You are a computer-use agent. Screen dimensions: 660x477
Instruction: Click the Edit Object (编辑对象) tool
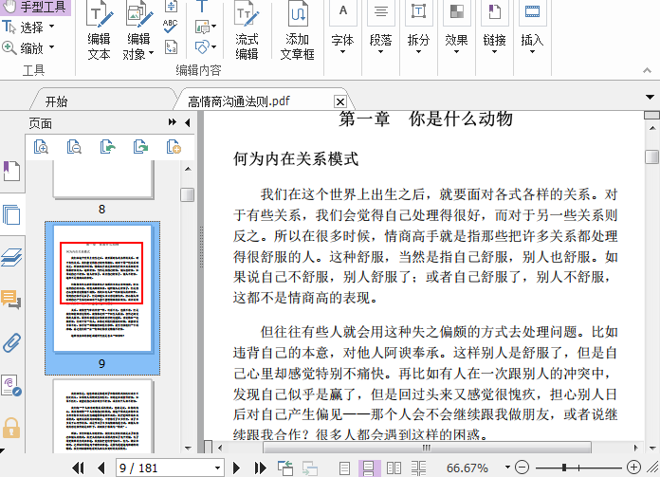pos(138,30)
